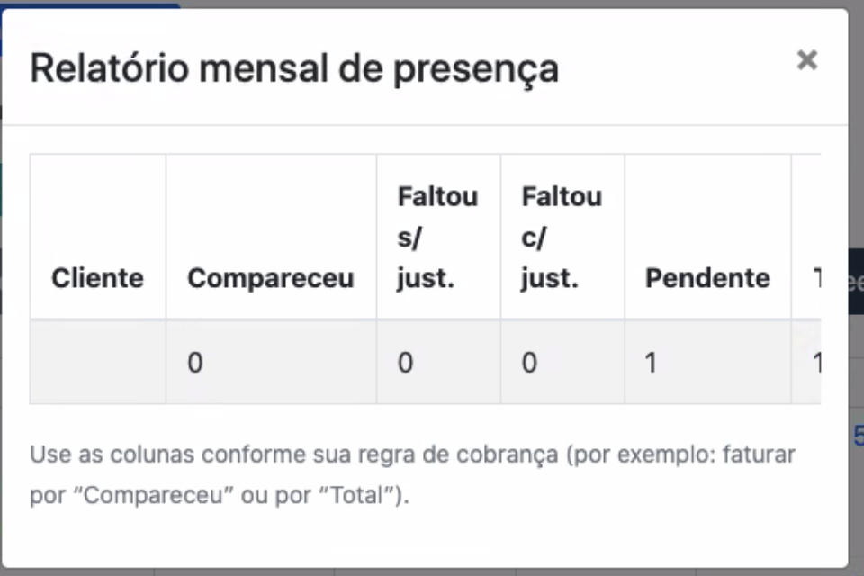The width and height of the screenshot is (864, 576).
Task: Click the blue button behind the dialog's top-left
Action: coord(90,5)
